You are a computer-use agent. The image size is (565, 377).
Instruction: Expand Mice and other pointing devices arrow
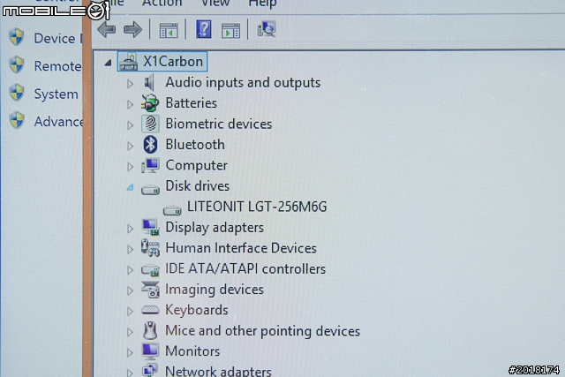click(x=130, y=332)
